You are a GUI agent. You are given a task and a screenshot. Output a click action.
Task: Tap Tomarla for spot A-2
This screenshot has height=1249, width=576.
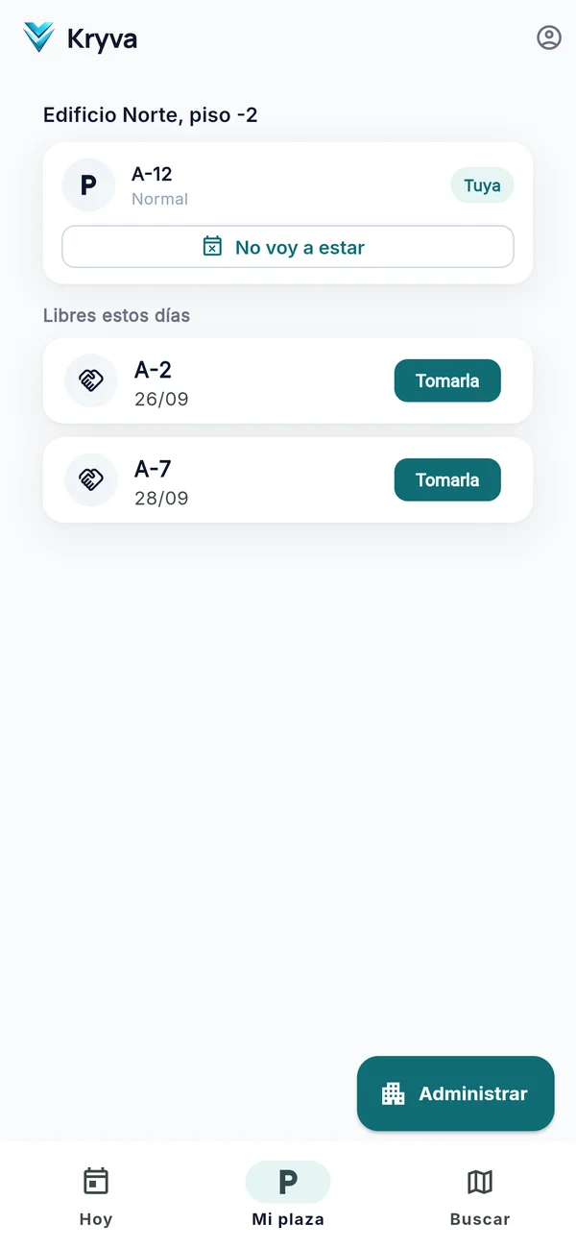[447, 380]
